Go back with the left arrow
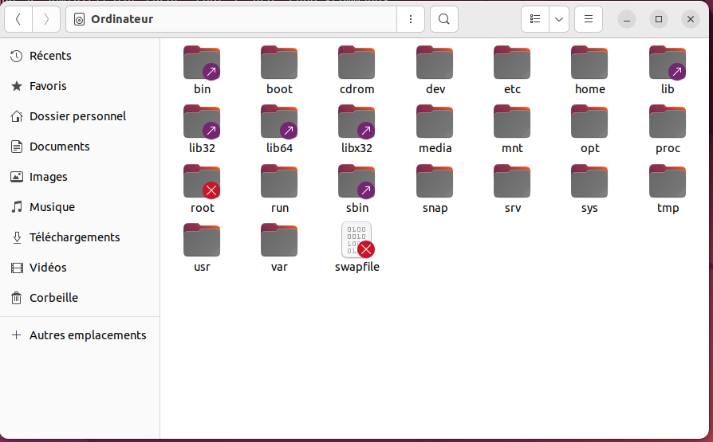Screen dimensions: 713x442 click(x=18, y=19)
